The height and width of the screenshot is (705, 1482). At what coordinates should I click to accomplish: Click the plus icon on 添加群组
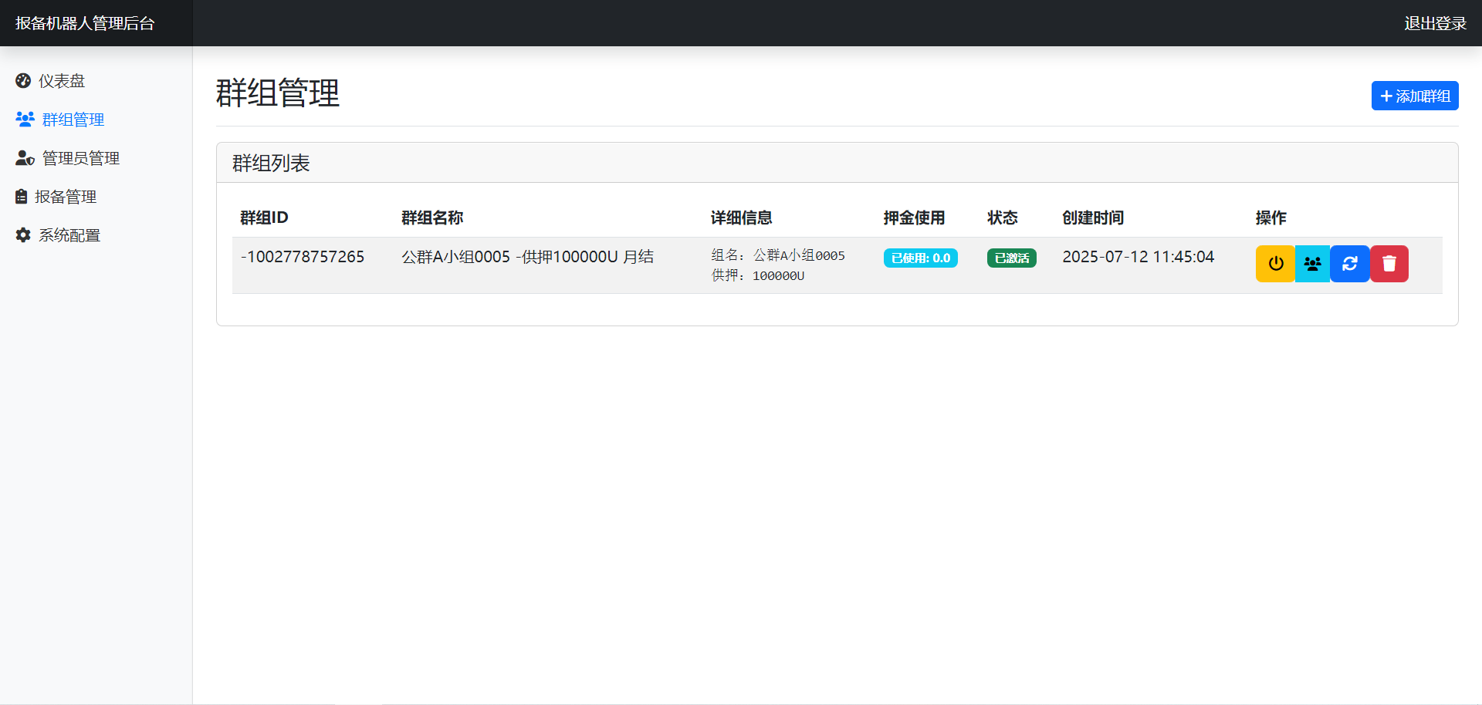[1386, 96]
